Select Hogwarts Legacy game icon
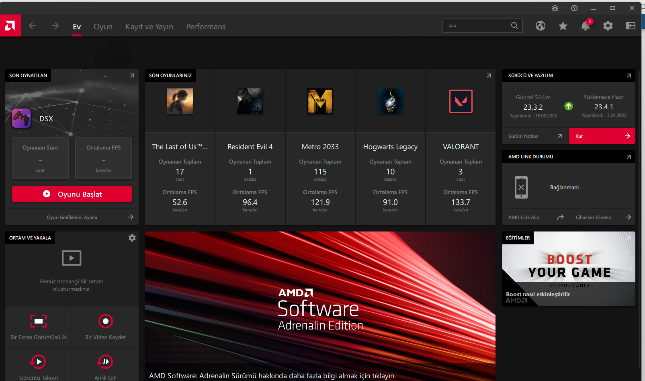Image resolution: width=645 pixels, height=381 pixels. pyautogui.click(x=390, y=101)
